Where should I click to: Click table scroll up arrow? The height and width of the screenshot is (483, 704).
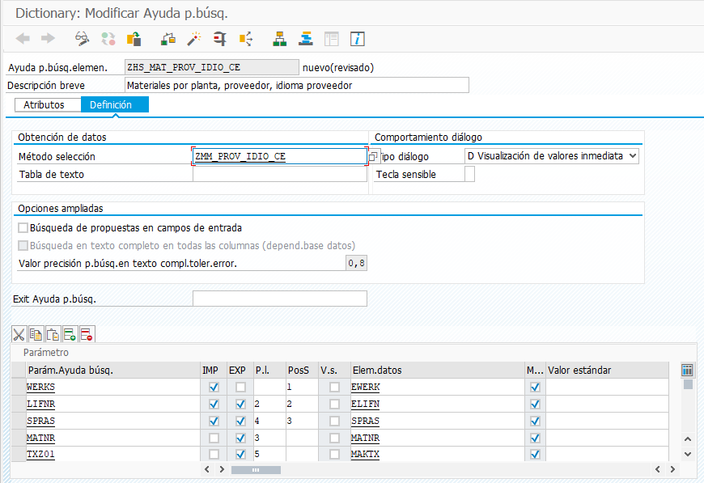687,439
